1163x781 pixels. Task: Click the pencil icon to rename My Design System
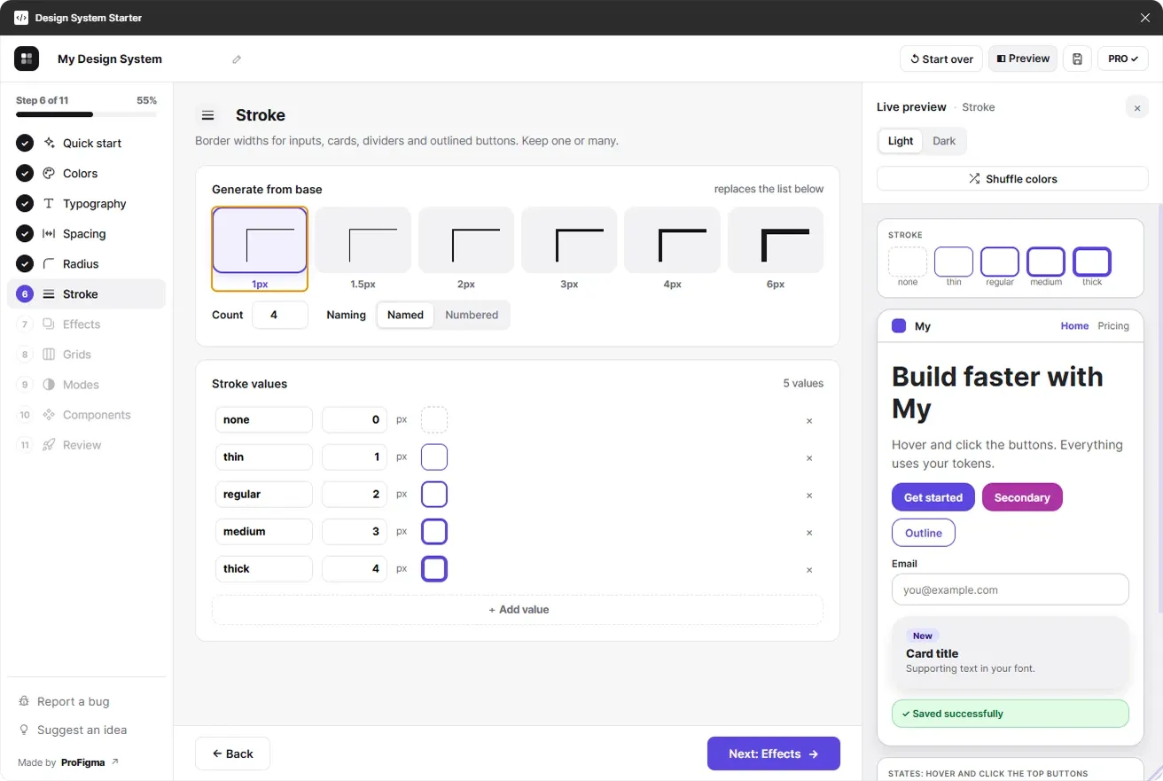237,59
